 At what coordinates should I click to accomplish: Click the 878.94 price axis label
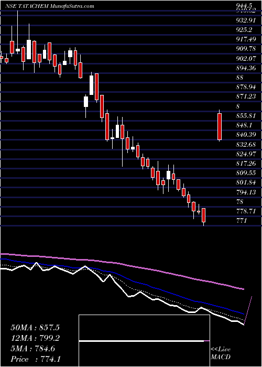(245, 87)
